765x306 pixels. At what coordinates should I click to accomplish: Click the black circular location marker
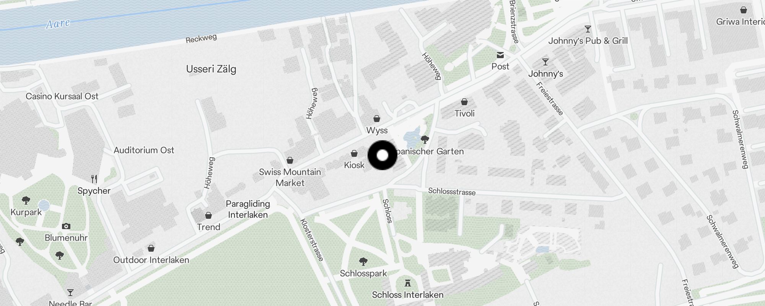point(382,155)
